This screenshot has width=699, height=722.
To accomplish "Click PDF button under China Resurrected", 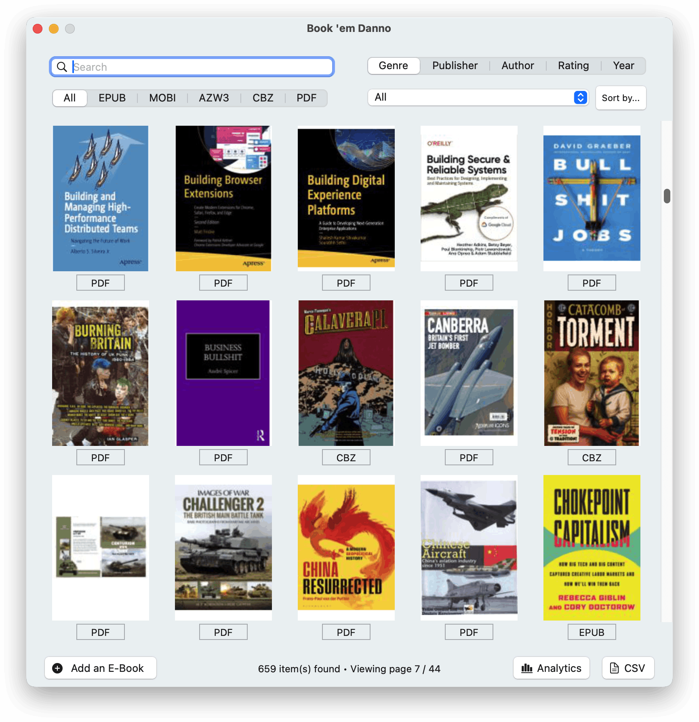I will pos(346,632).
